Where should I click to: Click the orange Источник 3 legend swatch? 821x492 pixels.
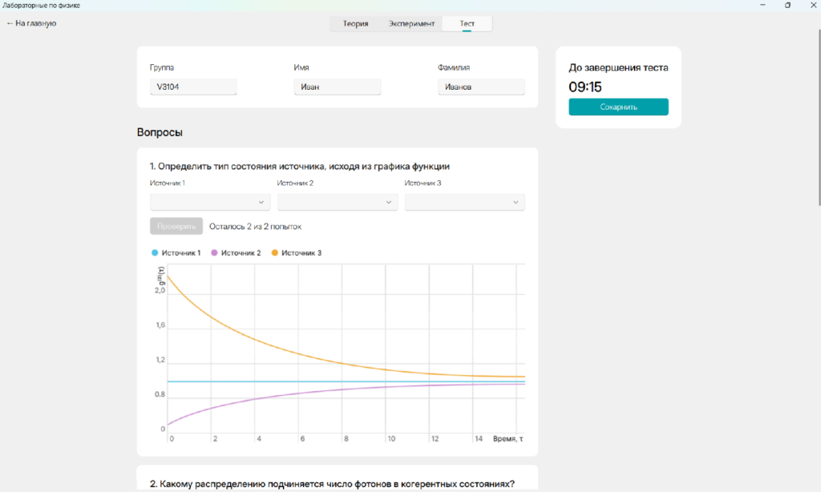point(274,253)
